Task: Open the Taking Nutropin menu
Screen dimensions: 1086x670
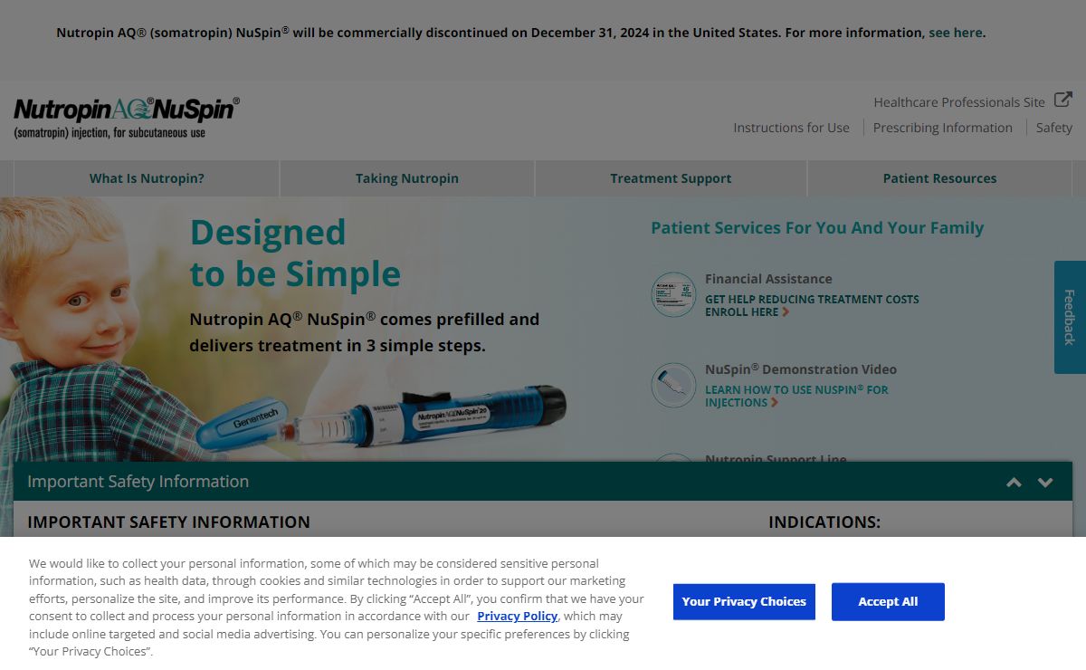Action: 407,178
